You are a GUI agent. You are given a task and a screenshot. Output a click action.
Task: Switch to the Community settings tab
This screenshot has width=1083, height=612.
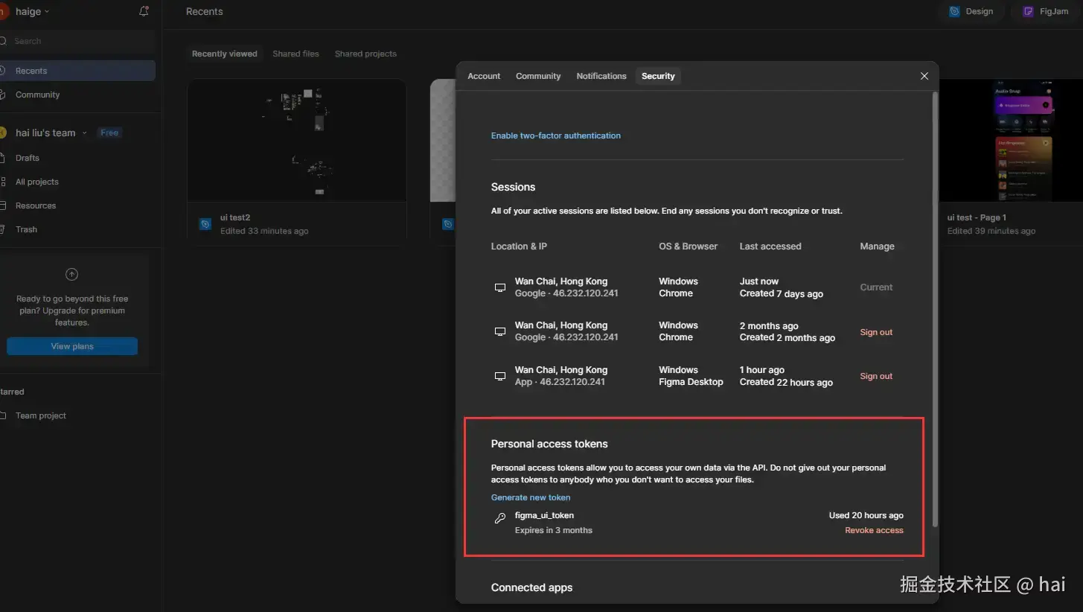(x=538, y=76)
